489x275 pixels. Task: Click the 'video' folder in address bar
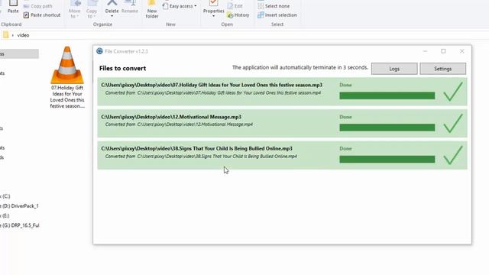(23, 35)
